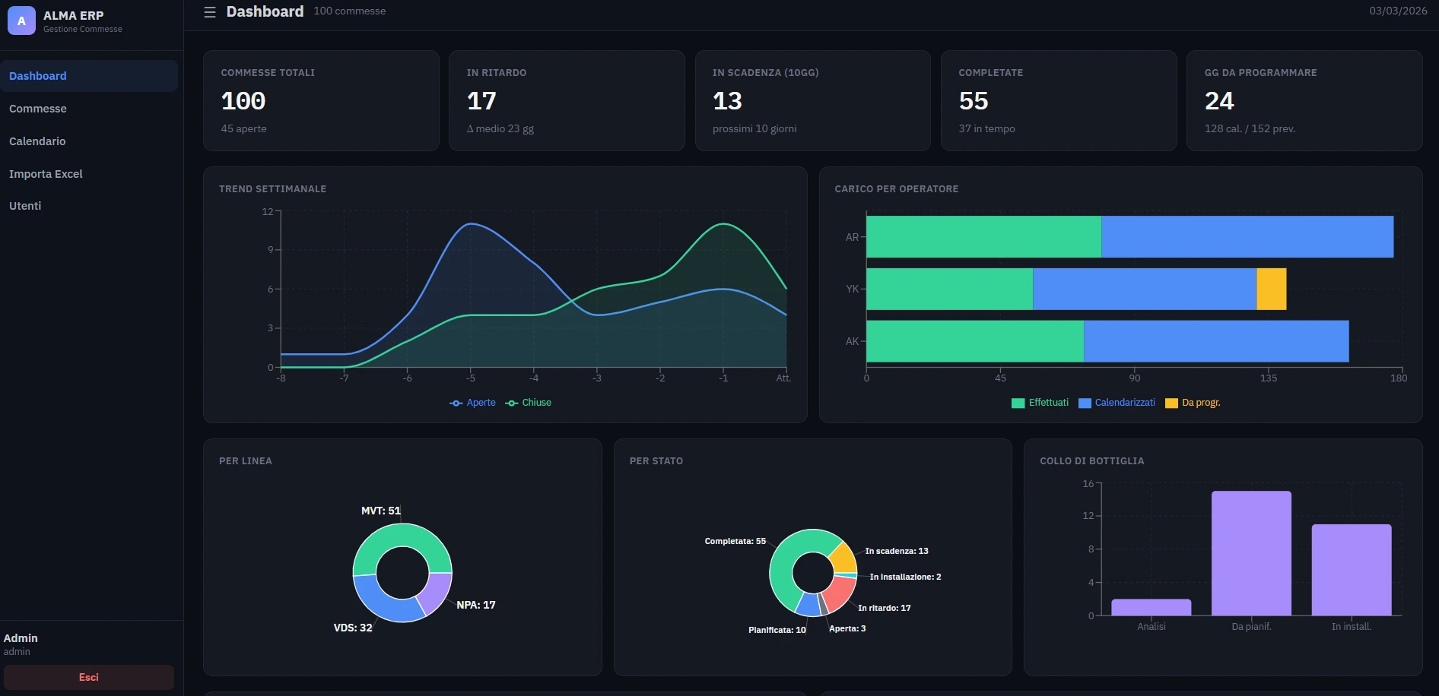Image resolution: width=1439 pixels, height=696 pixels.
Task: Click the 'Trend Settimanale' chart title
Action: tap(272, 189)
